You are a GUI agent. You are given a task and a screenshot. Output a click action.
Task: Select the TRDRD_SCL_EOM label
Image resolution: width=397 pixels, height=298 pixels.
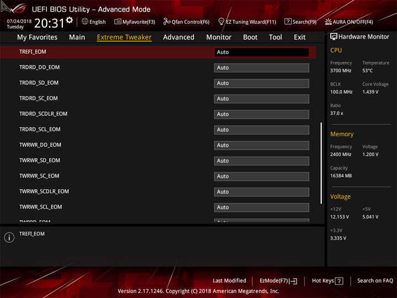tap(40, 129)
